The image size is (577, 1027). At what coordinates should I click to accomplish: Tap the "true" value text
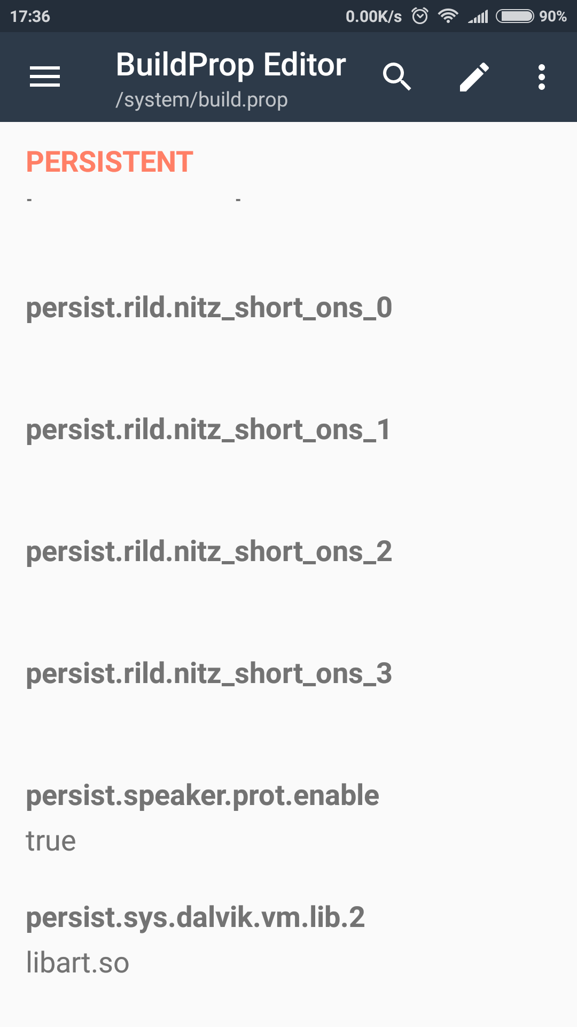(51, 841)
